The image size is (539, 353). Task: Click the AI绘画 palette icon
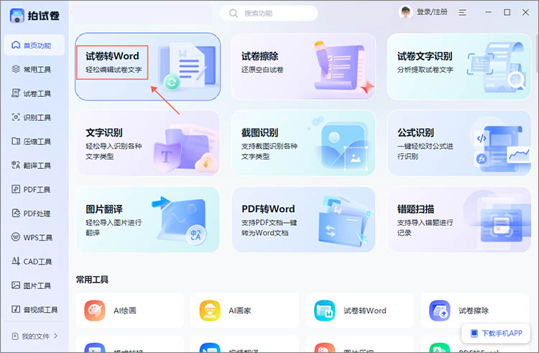point(95,311)
